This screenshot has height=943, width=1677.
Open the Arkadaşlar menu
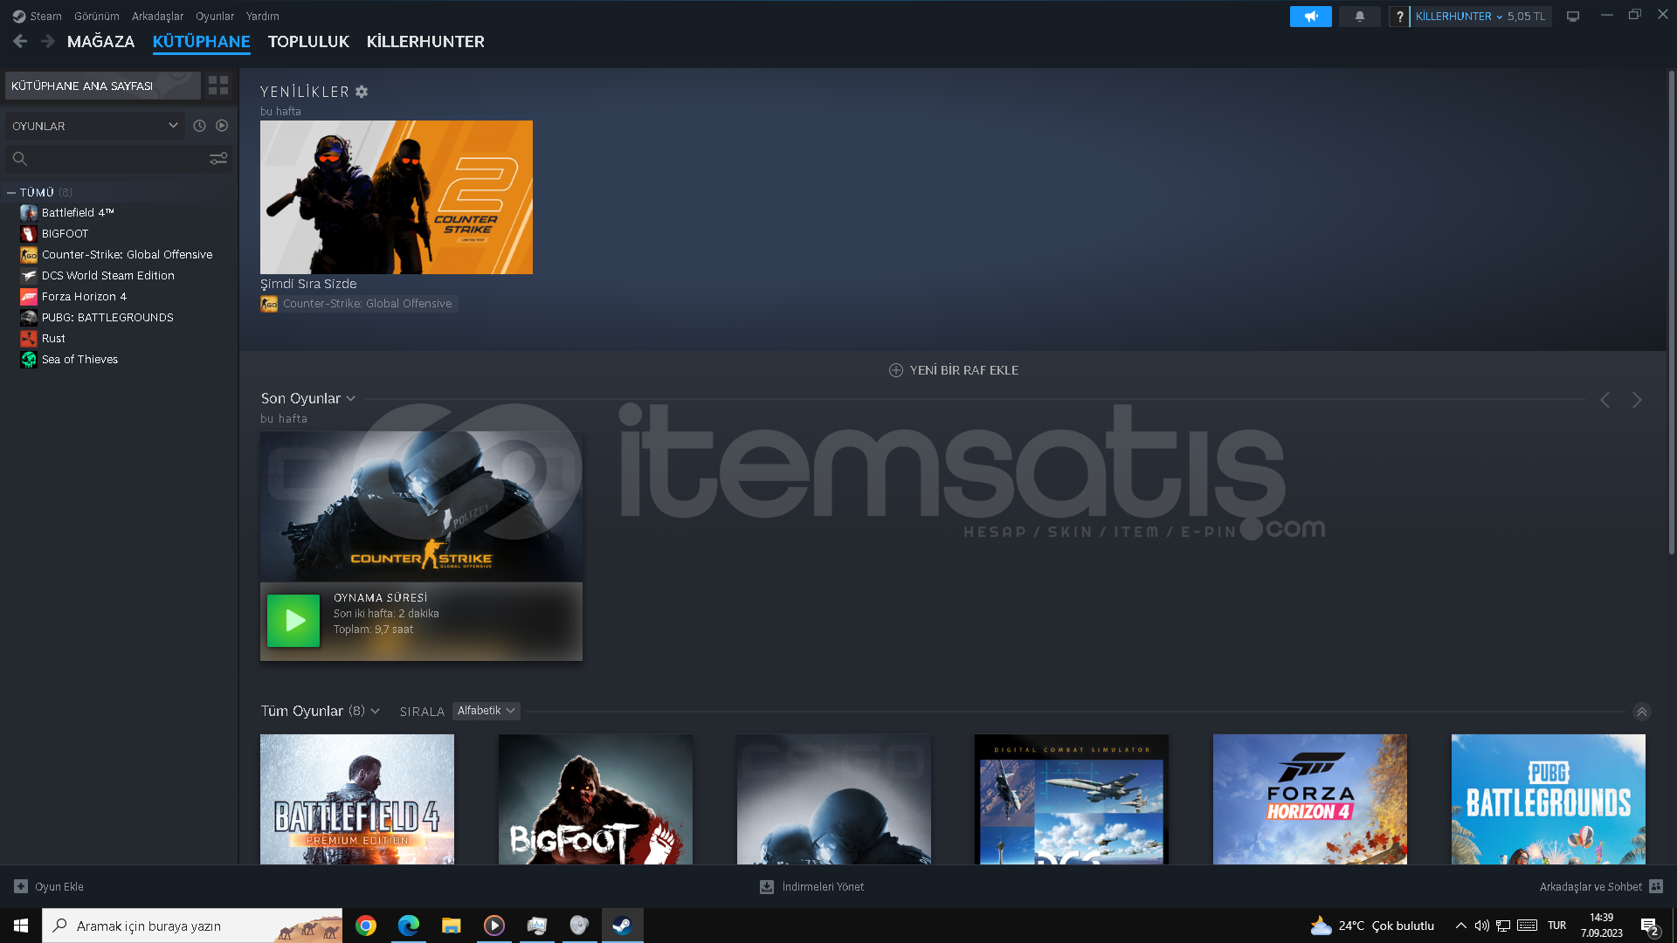(x=157, y=16)
